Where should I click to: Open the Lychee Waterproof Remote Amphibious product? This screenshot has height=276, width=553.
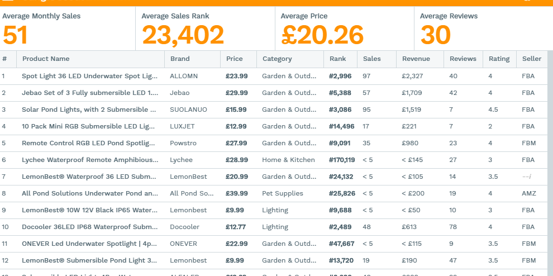click(90, 160)
